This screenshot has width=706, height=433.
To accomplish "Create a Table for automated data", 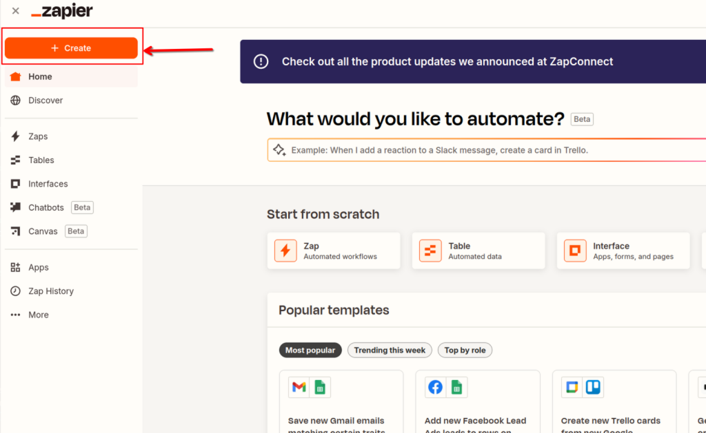I will pyautogui.click(x=478, y=251).
